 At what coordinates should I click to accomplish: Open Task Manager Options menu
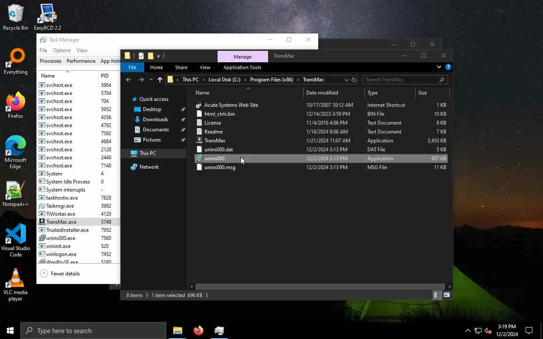[62, 50]
